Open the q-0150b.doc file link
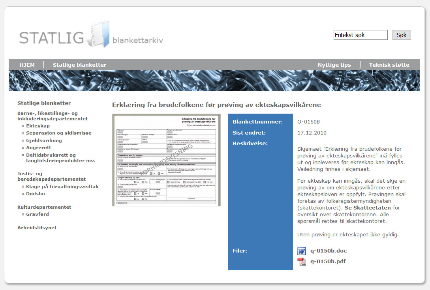The image size is (430, 290). [x=329, y=251]
